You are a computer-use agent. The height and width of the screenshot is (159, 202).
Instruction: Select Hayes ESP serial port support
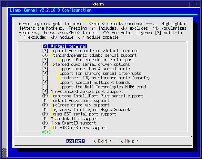point(83,114)
